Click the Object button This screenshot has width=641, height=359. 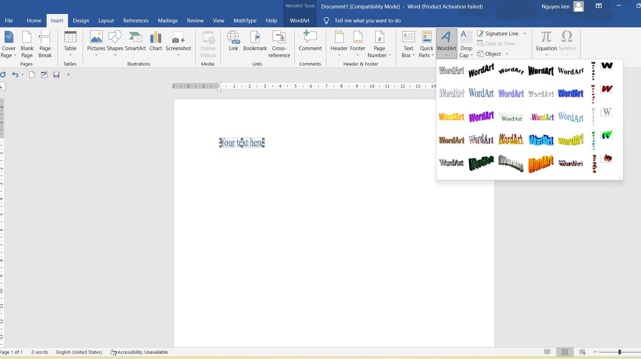pyautogui.click(x=489, y=54)
